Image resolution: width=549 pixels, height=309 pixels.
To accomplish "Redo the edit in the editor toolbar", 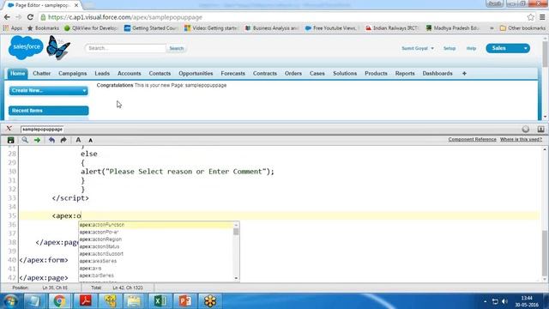I will pyautogui.click(x=63, y=140).
